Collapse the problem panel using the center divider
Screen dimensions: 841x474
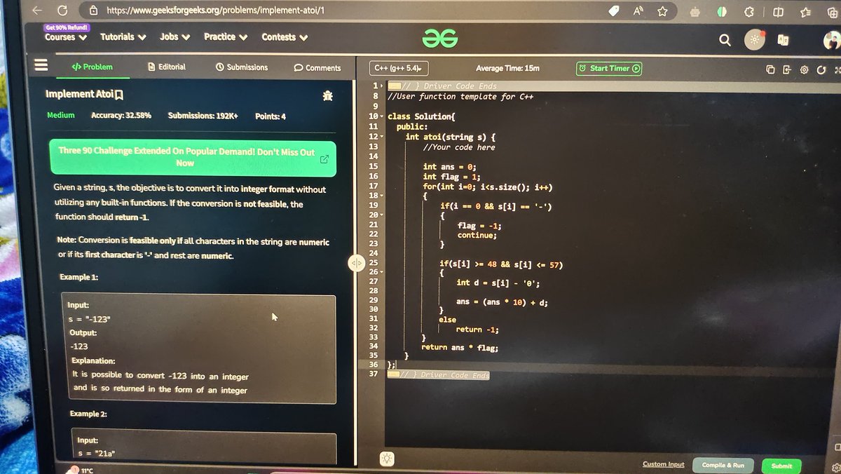[357, 263]
